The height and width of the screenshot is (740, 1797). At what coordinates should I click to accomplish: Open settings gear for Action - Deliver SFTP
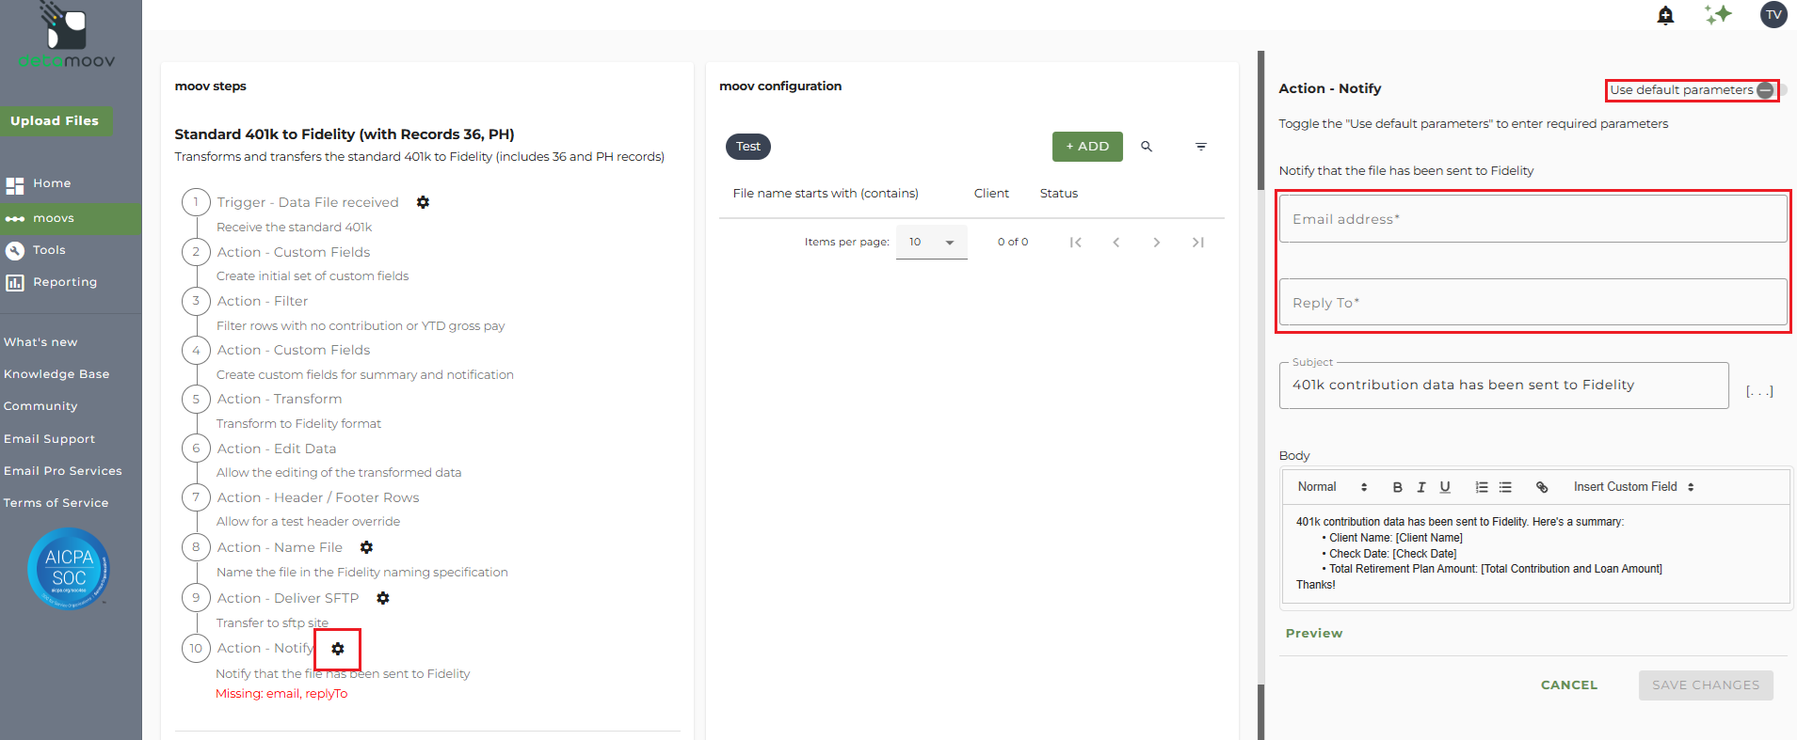click(383, 598)
